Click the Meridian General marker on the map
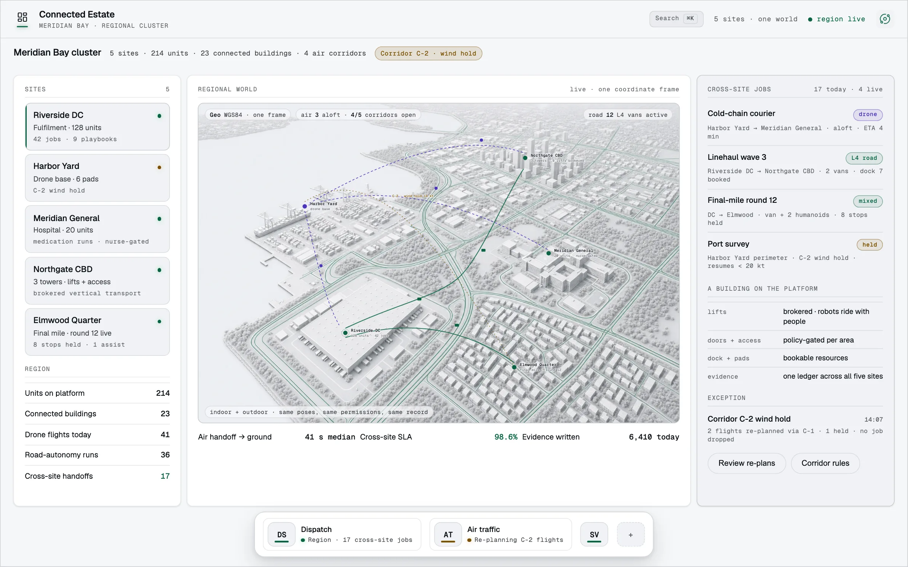The height and width of the screenshot is (567, 908). [548, 253]
